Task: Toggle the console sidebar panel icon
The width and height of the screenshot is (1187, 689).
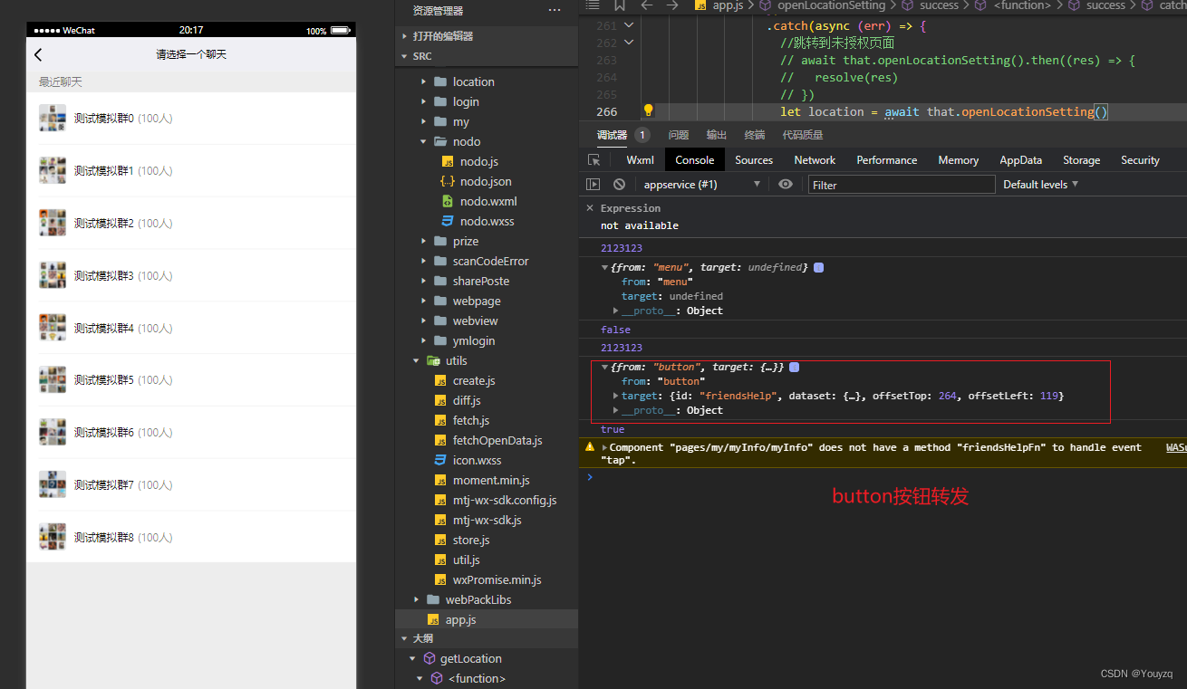Action: point(593,185)
